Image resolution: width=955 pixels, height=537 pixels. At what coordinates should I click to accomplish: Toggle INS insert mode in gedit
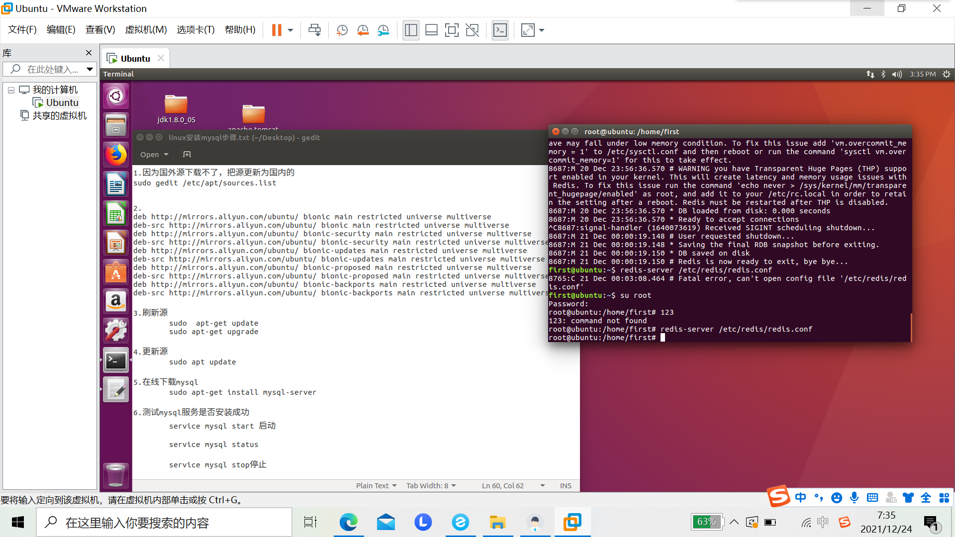[x=566, y=486]
